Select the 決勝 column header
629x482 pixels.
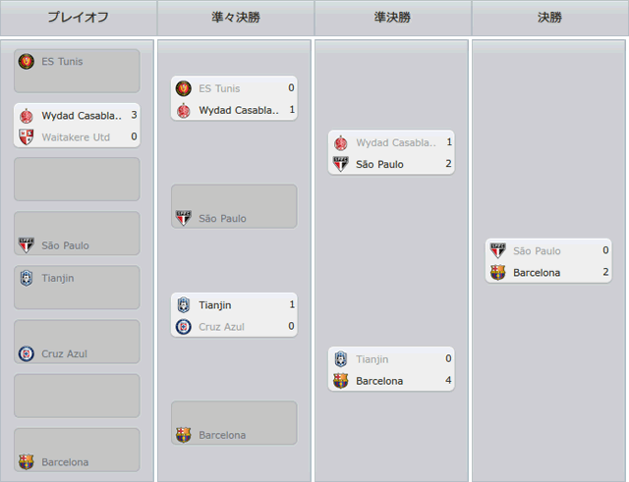[550, 18]
